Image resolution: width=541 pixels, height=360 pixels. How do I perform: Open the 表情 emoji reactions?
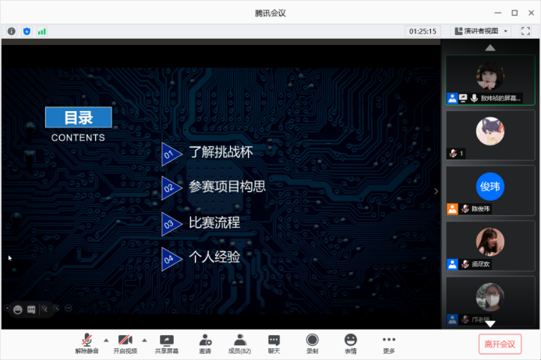click(351, 343)
